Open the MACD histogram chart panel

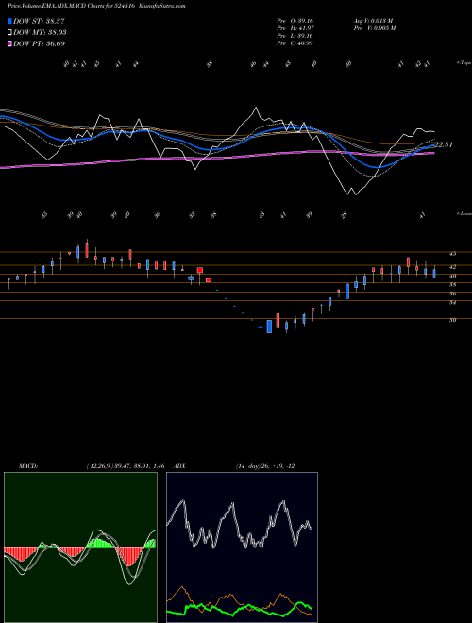click(80, 547)
